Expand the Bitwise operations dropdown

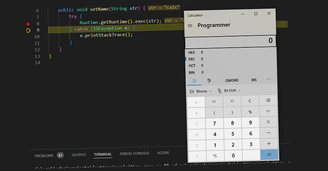[200, 91]
